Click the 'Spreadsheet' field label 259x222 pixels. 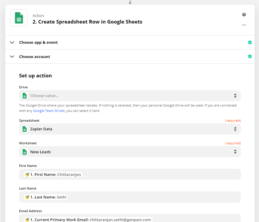click(29, 121)
